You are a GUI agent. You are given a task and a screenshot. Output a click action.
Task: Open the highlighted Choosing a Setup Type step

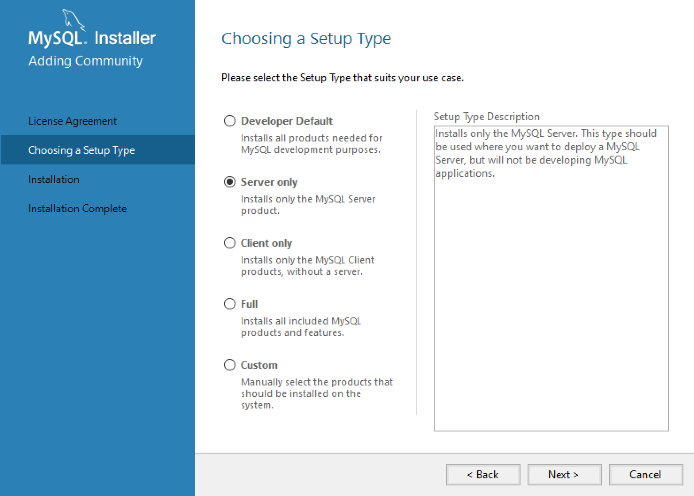[x=81, y=150]
